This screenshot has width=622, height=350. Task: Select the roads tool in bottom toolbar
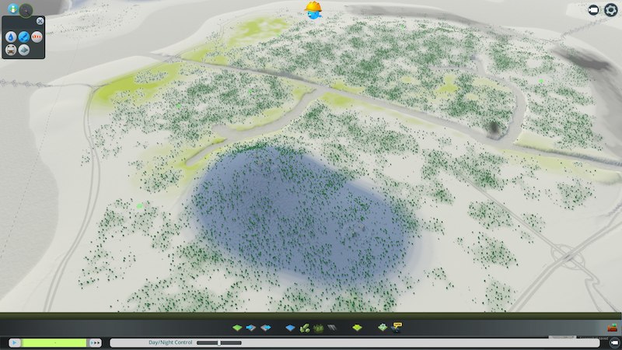(331, 328)
